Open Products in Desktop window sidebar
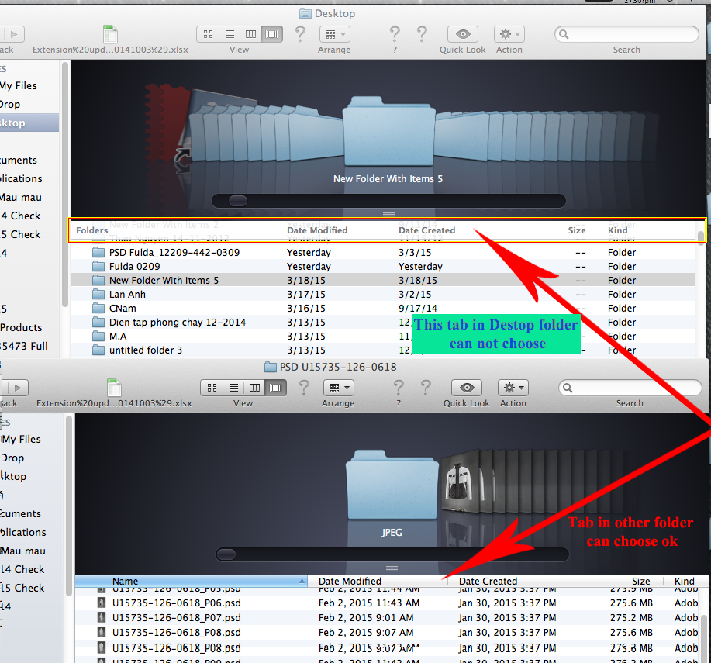Screen dimensions: 711x663 (21, 327)
